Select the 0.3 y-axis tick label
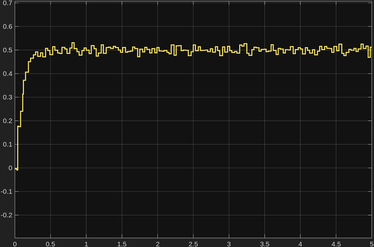 [7, 97]
